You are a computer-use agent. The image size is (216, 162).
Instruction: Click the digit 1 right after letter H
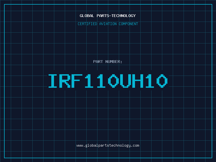click(150, 81)
